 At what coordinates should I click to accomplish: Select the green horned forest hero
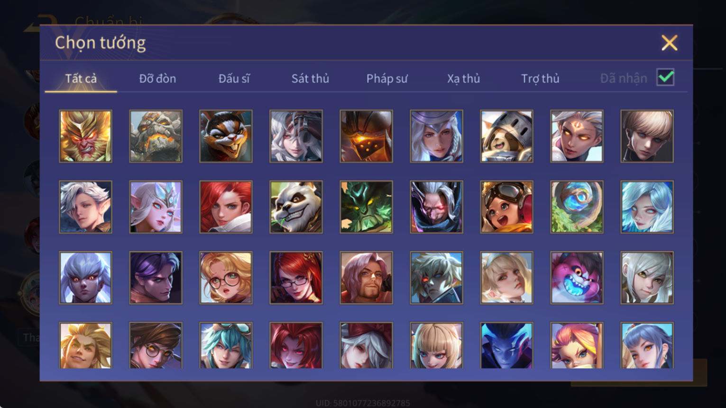pos(366,207)
